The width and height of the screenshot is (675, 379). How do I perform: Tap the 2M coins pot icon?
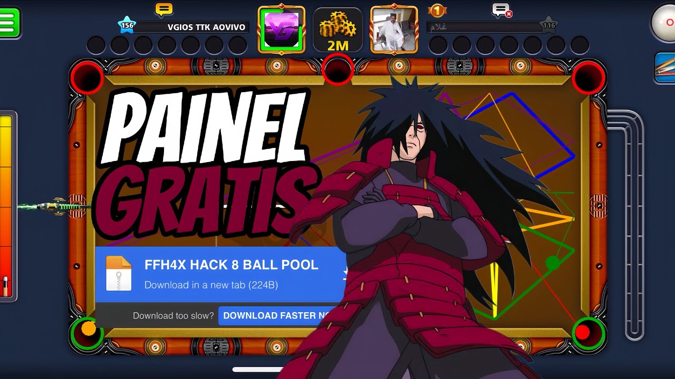[337, 31]
